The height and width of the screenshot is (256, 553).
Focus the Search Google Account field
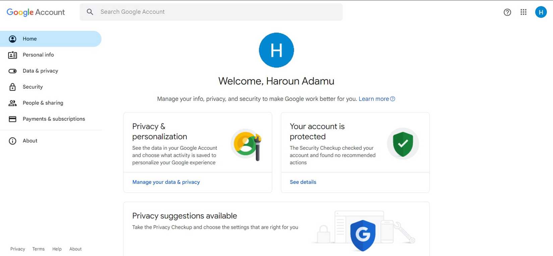tap(211, 12)
